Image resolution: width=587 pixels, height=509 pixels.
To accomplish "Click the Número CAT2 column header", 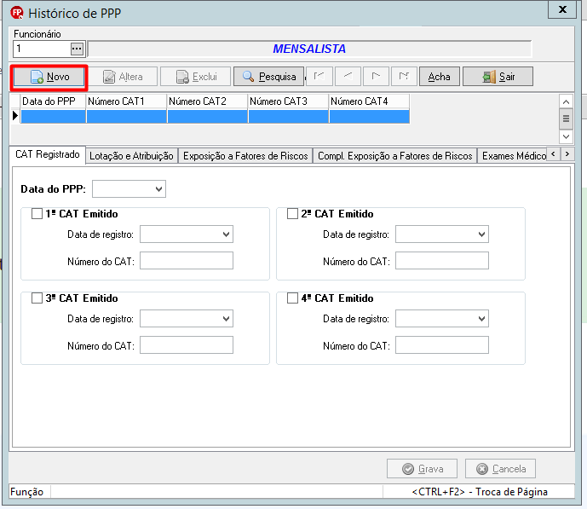I will click(207, 101).
